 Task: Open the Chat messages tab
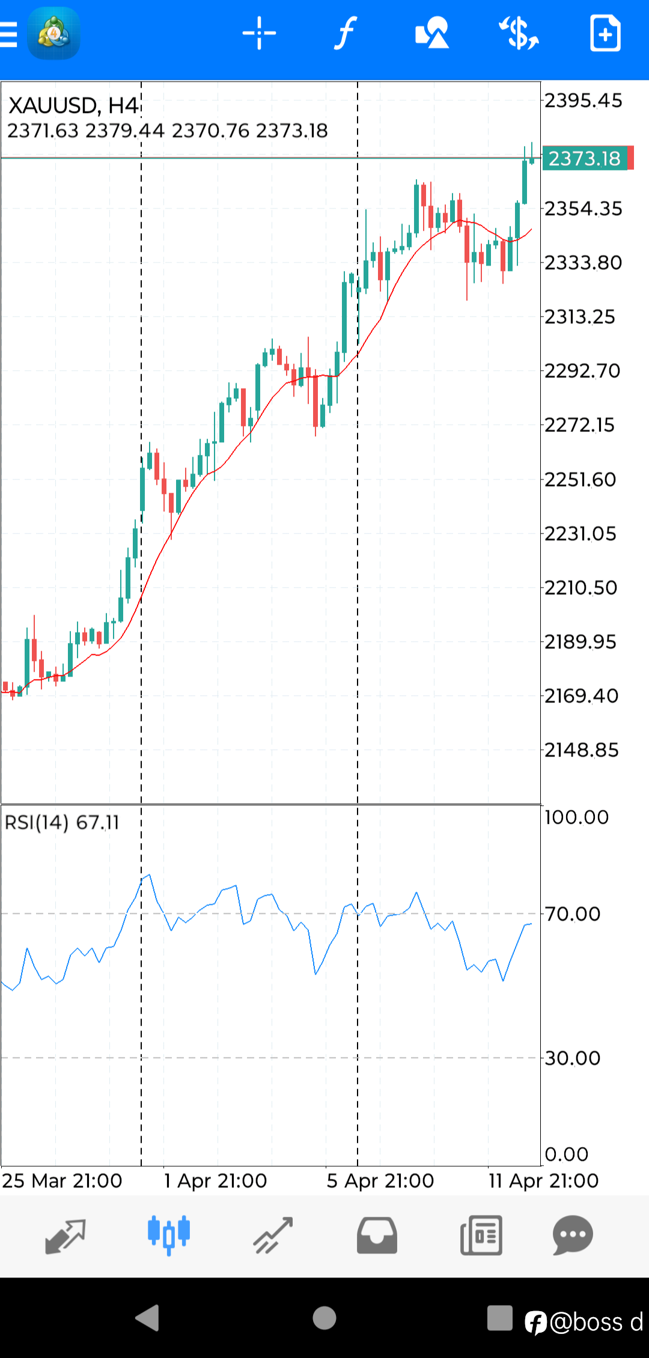pyautogui.click(x=573, y=1235)
